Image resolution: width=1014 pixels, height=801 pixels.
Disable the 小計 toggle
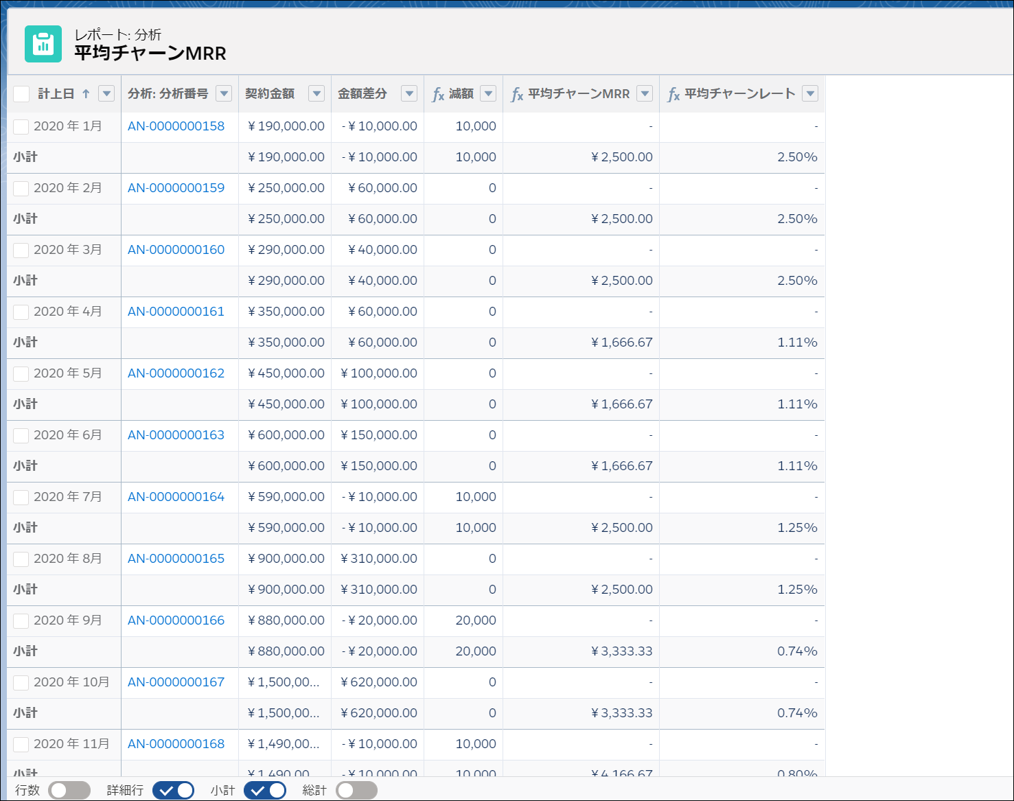coord(264,790)
